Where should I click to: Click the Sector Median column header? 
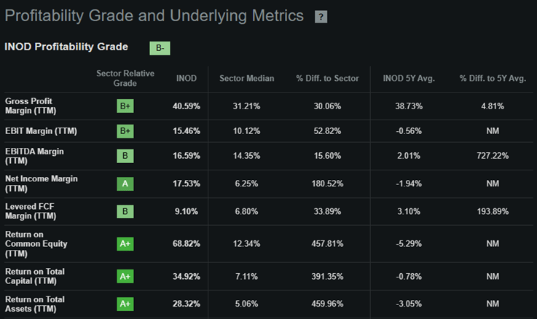pos(246,79)
